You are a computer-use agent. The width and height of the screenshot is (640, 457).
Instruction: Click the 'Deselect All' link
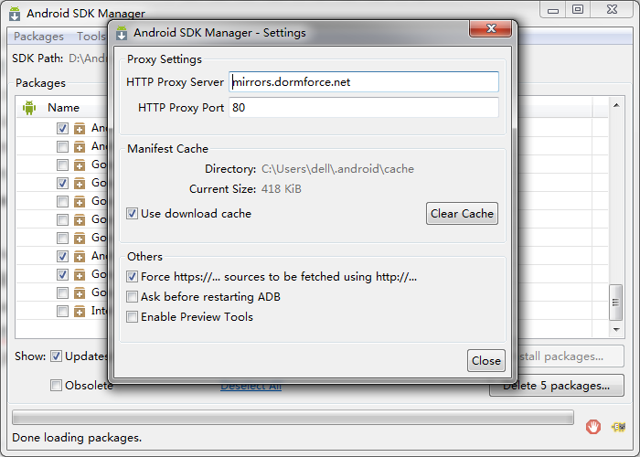pyautogui.click(x=251, y=386)
